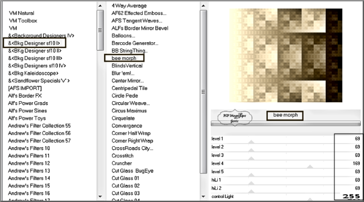
Task: Select the Corner Right Wrap filter
Action: pos(132,141)
